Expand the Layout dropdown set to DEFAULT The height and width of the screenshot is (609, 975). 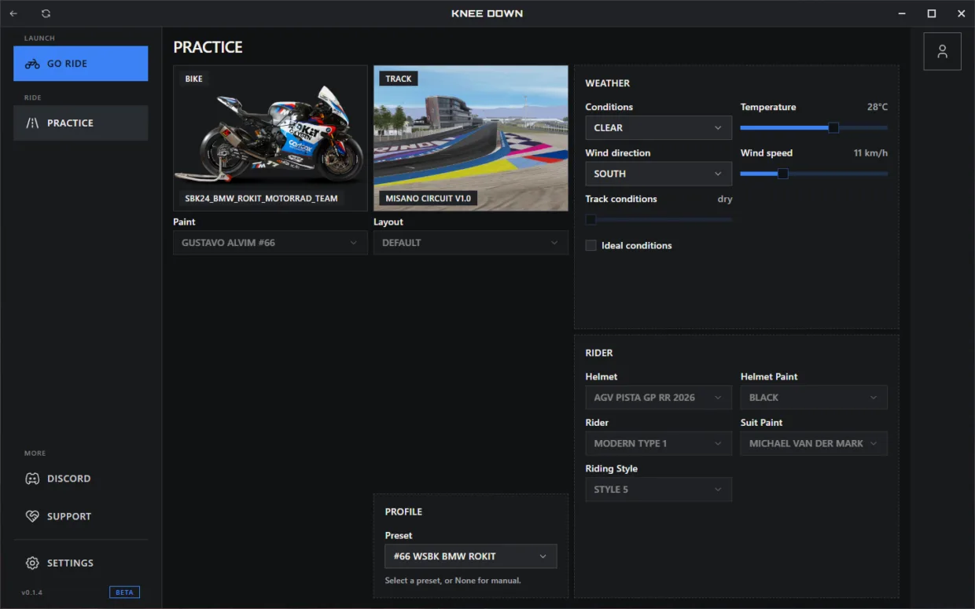[470, 243]
